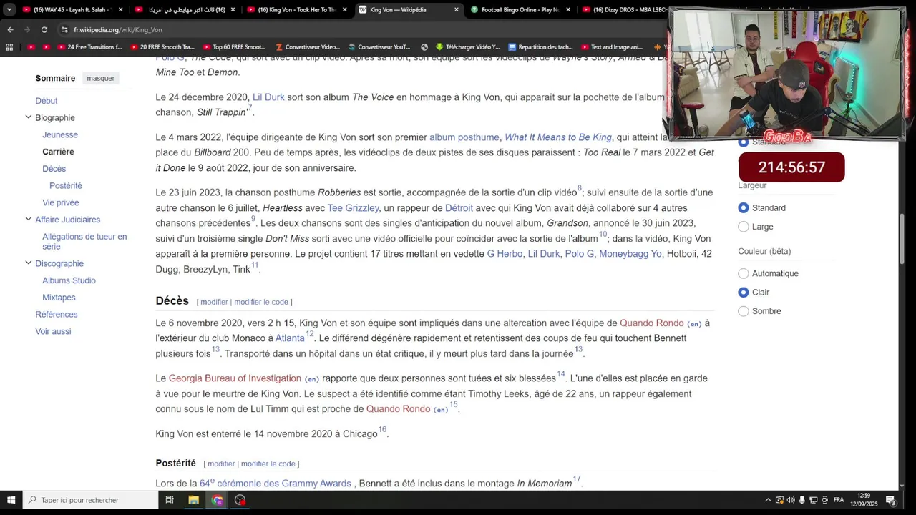Open the Chrome icon in the taskbar
Viewport: 916px width, 515px height.
click(x=217, y=500)
